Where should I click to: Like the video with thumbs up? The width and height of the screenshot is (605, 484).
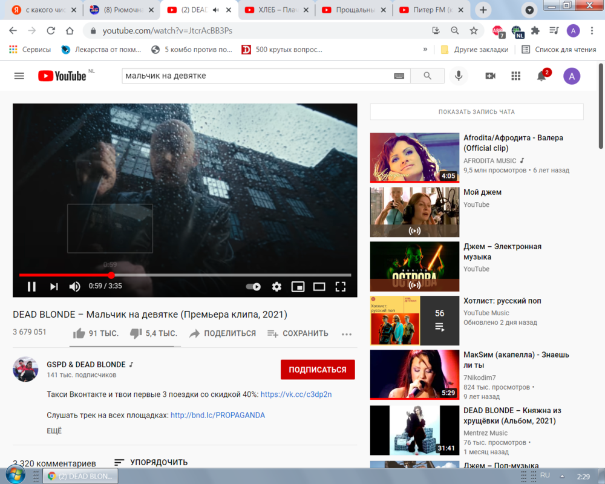click(x=96, y=333)
